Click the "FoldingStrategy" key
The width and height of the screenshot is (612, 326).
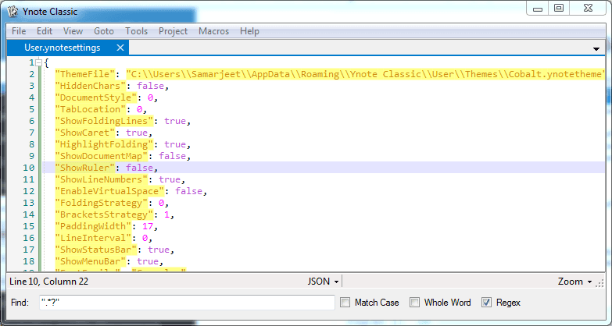[x=102, y=203]
